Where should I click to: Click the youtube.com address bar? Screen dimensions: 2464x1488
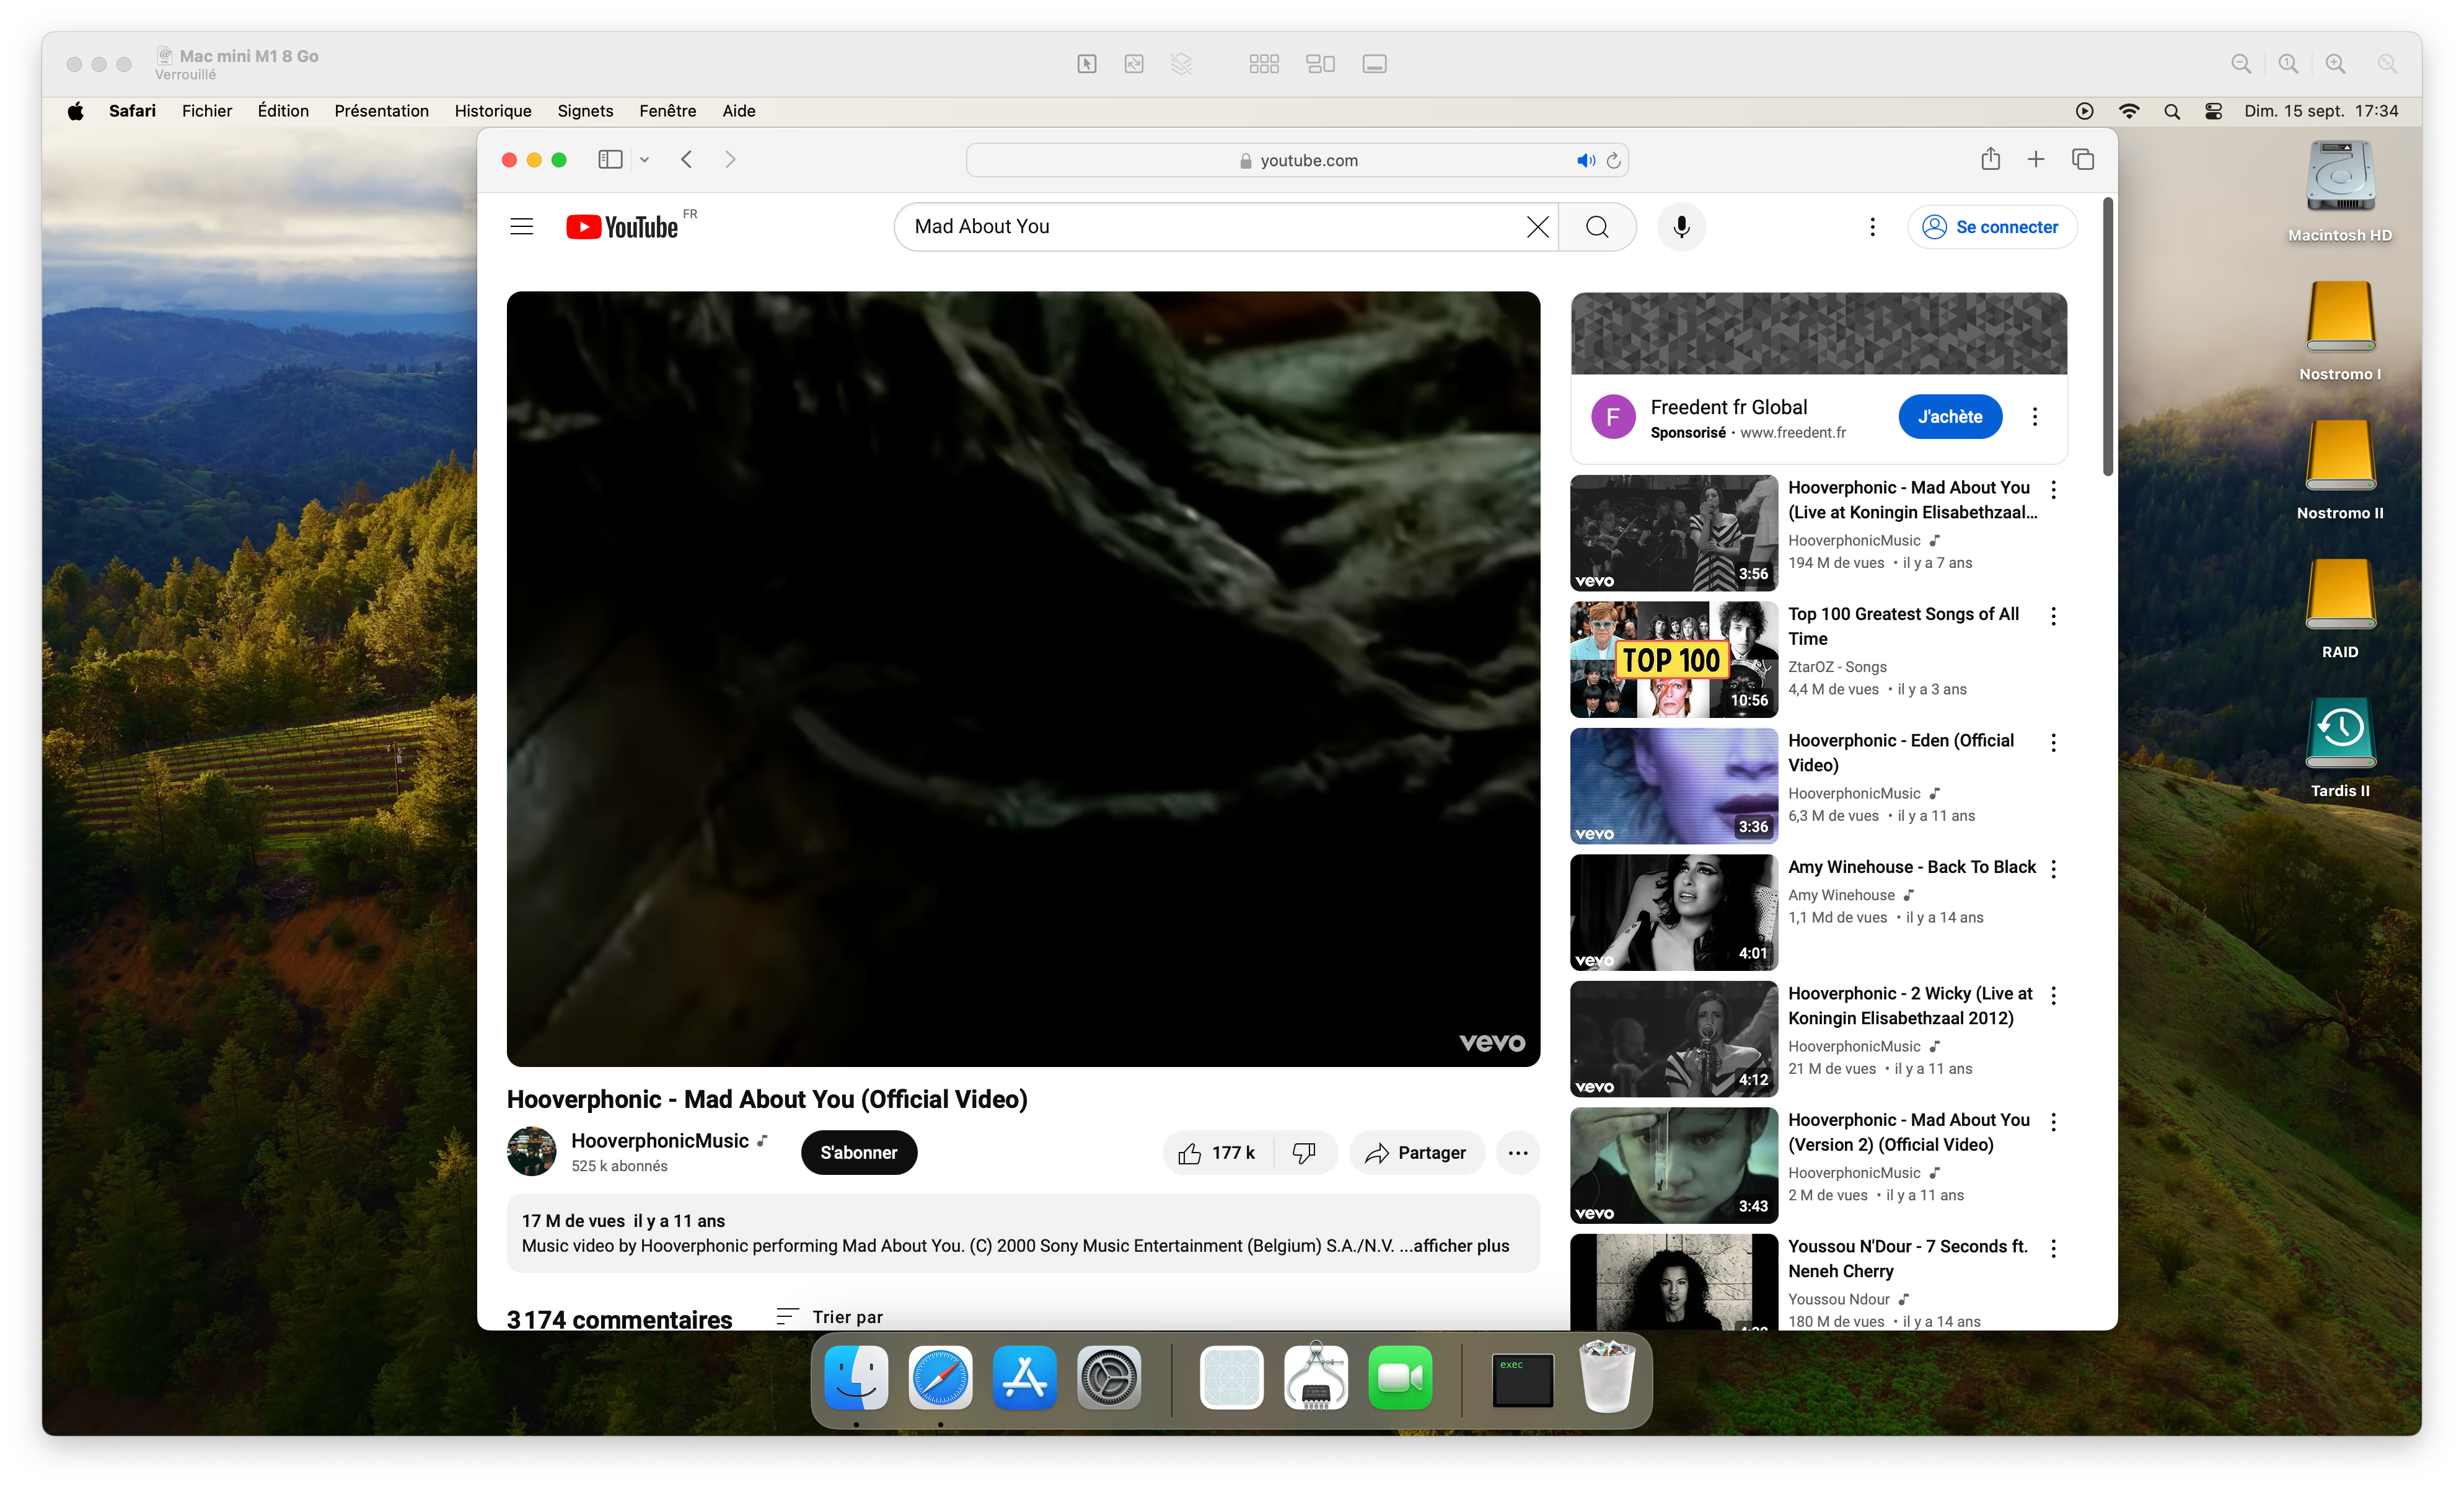tap(1297, 160)
